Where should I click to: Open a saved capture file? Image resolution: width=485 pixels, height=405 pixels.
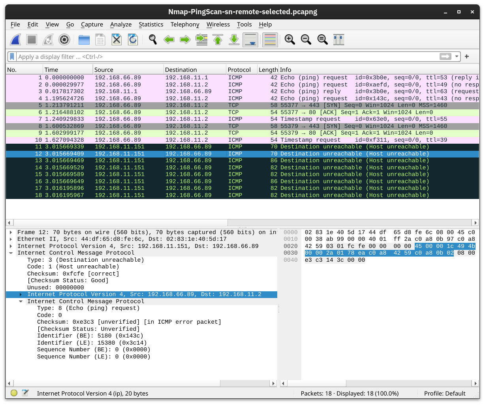pos(84,39)
